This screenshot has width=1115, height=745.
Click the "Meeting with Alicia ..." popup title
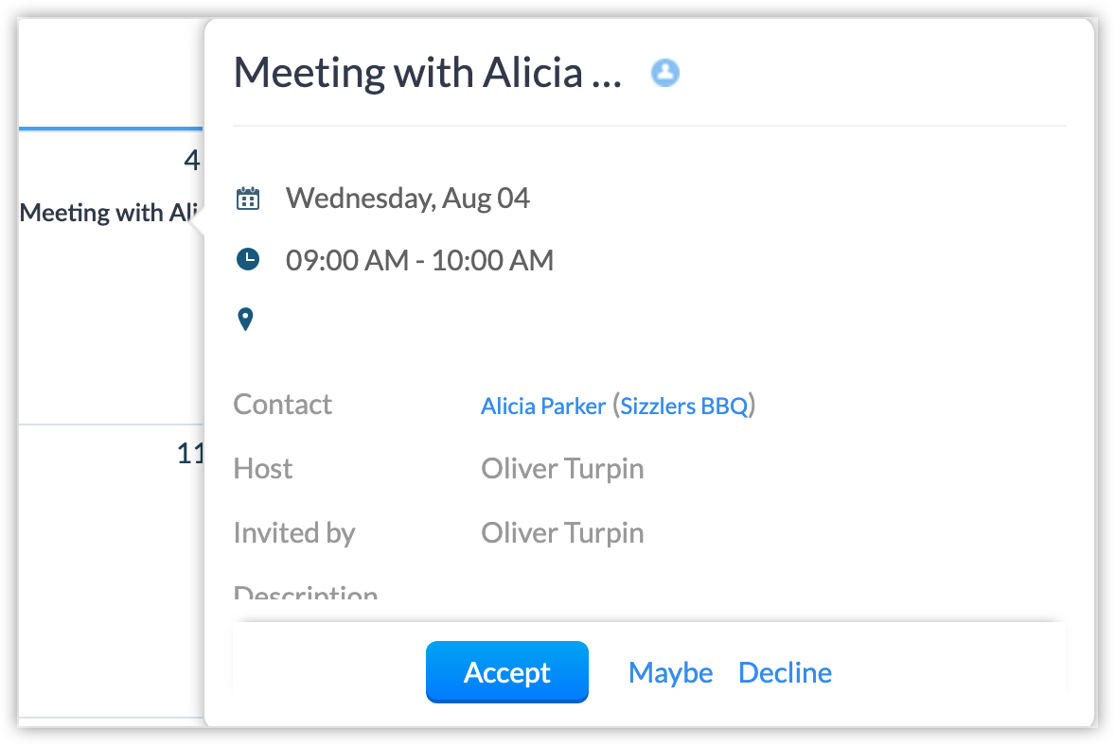tap(428, 73)
